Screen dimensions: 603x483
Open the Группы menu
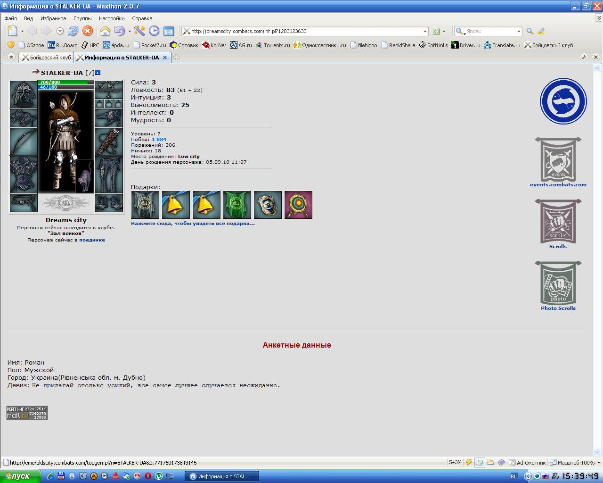(82, 18)
